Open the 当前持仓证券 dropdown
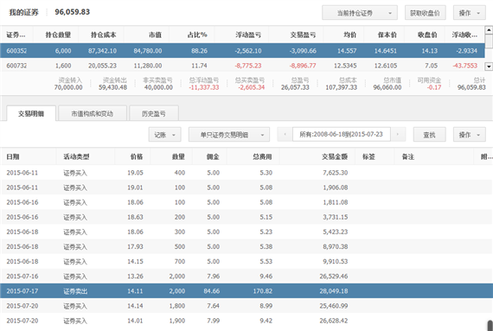 (x=360, y=13)
